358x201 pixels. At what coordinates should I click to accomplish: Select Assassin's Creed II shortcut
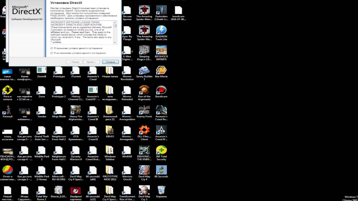point(93,133)
